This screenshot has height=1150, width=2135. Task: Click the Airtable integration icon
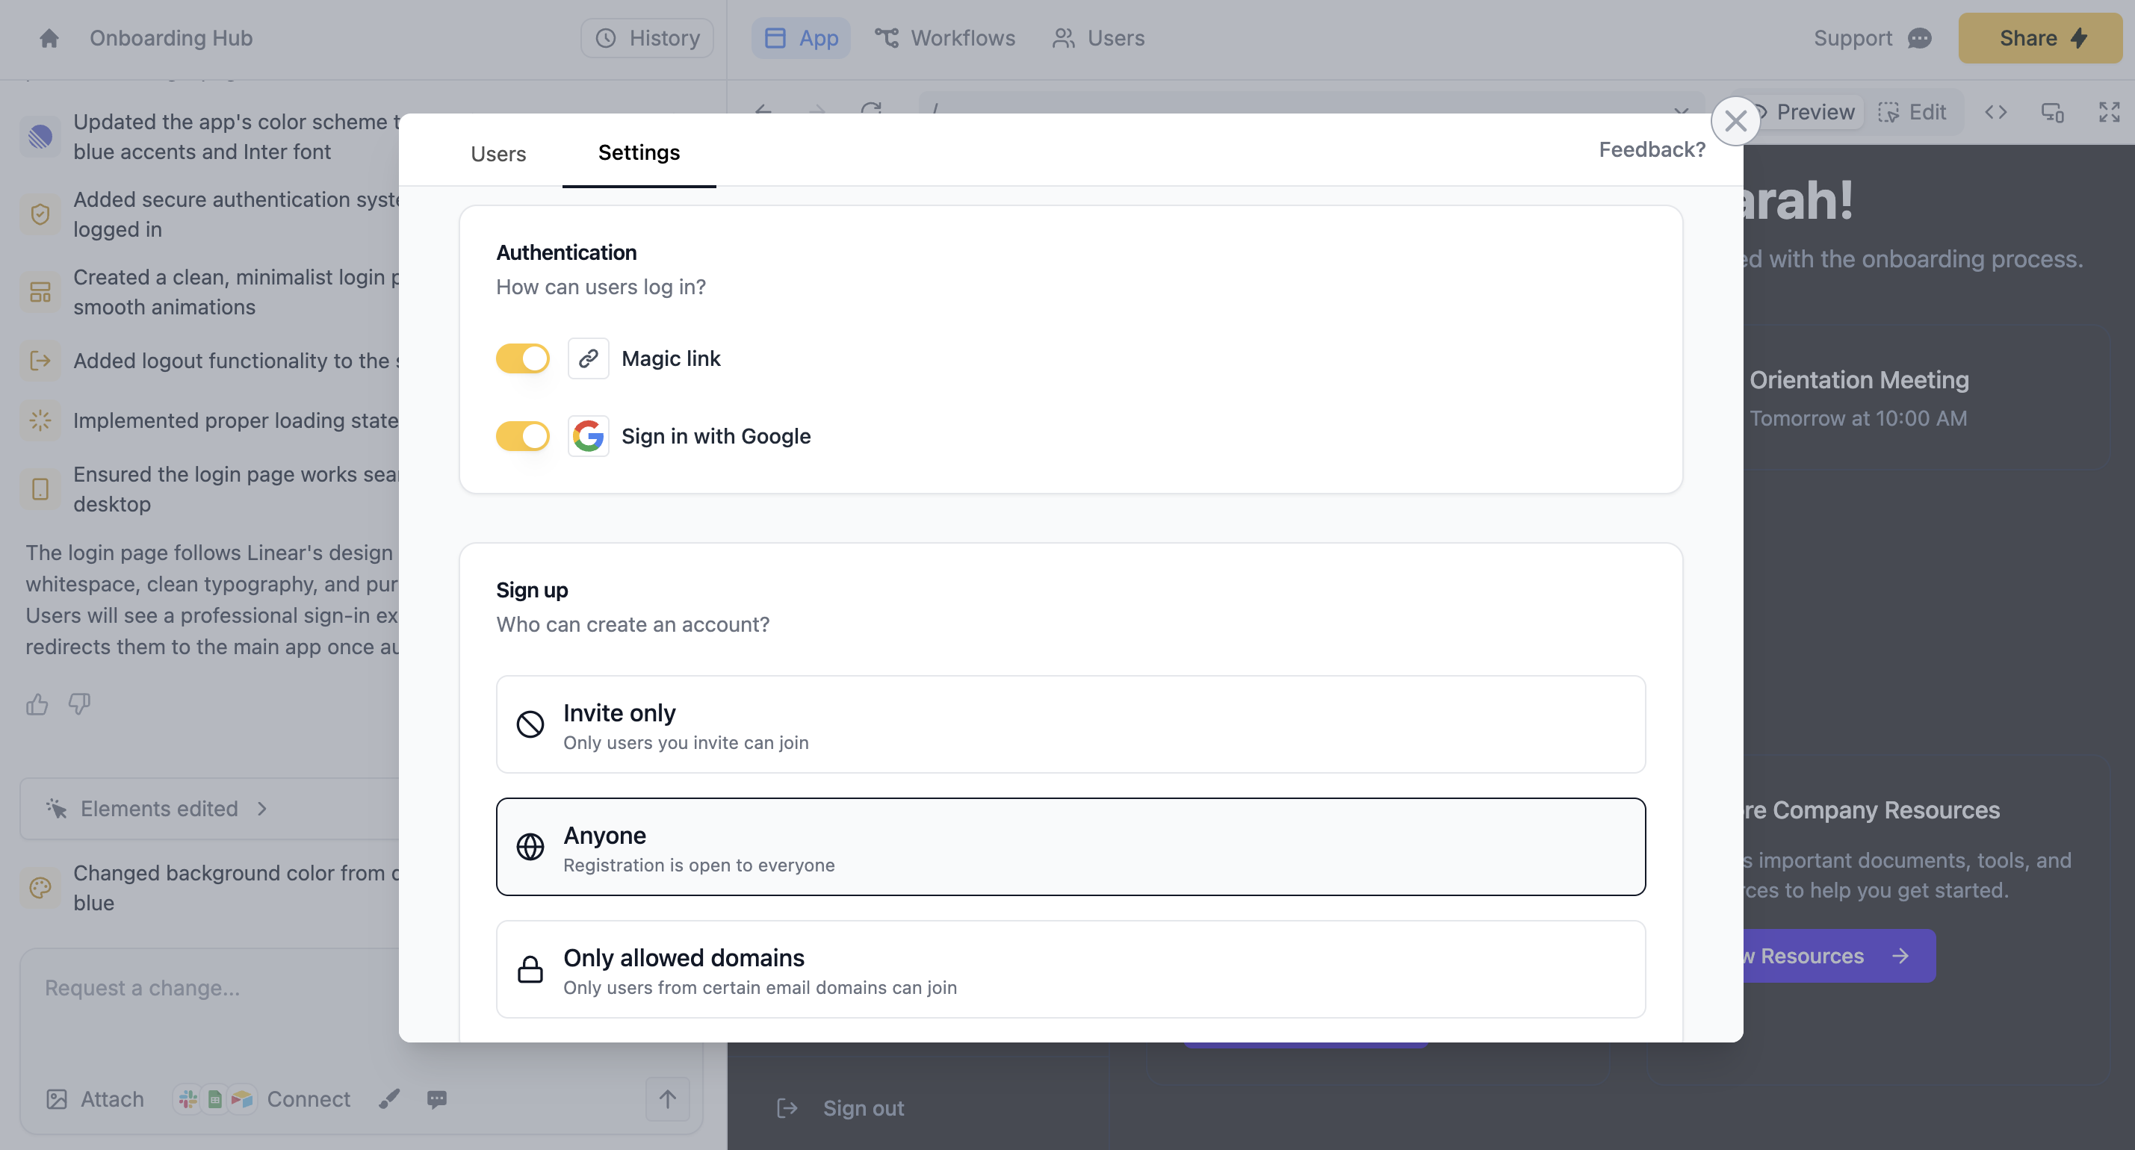tap(242, 1099)
